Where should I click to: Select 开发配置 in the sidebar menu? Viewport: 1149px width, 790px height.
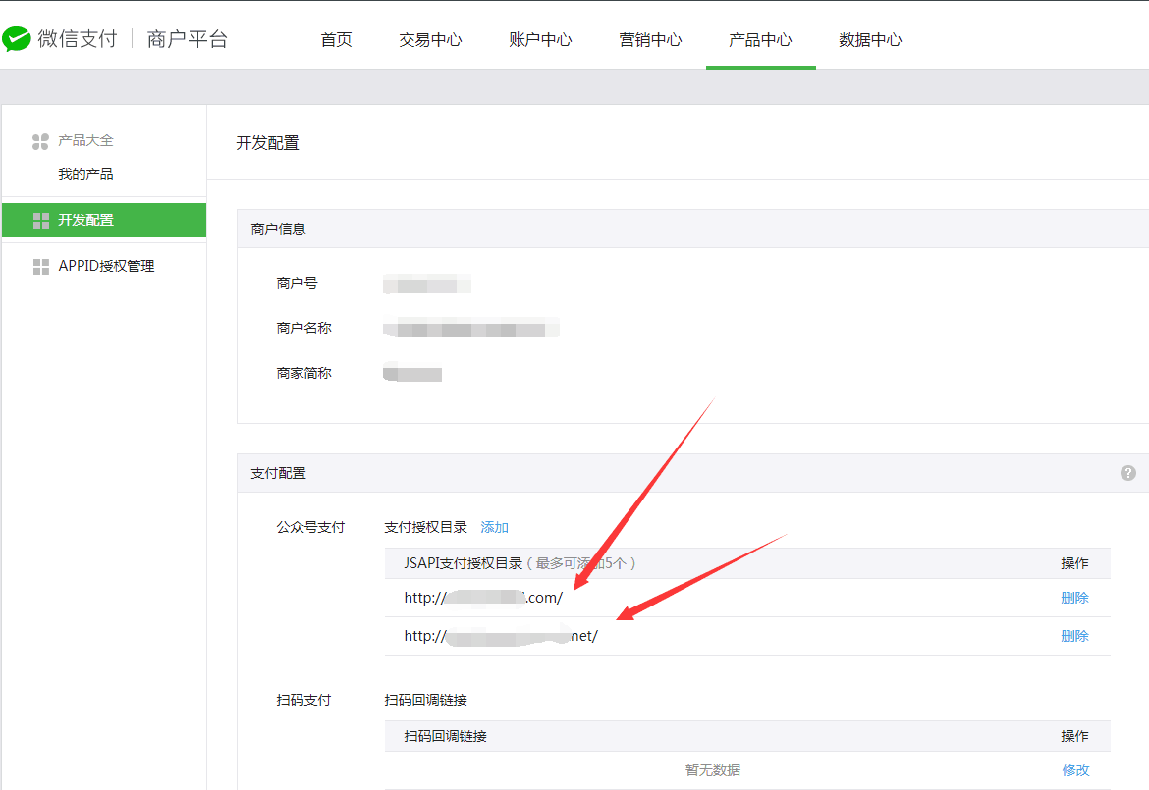pyautogui.click(x=85, y=220)
